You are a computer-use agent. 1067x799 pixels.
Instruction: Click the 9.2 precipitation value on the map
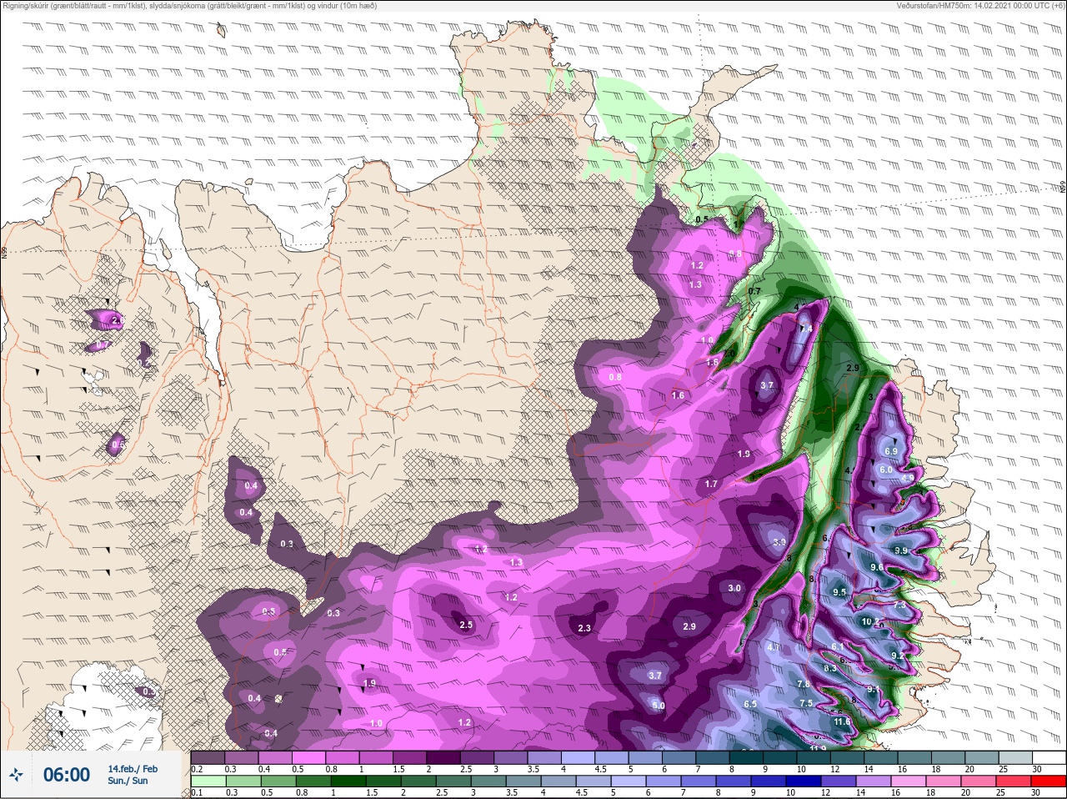[897, 656]
